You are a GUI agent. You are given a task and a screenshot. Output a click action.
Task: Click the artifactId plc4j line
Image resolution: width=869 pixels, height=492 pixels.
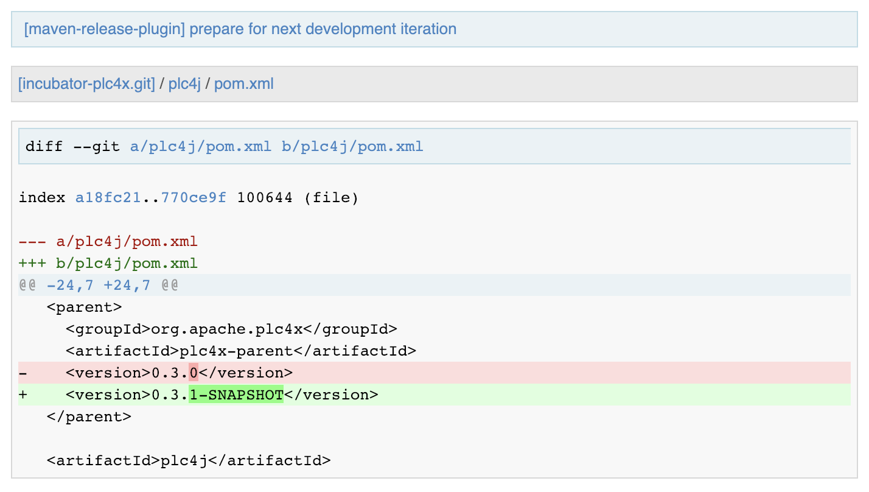coord(189,460)
